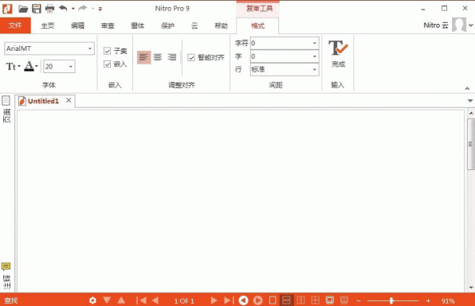Image resolution: width=475 pixels, height=306 pixels.
Task: Switch to the 主页 ribbon tab
Action: coord(48,25)
